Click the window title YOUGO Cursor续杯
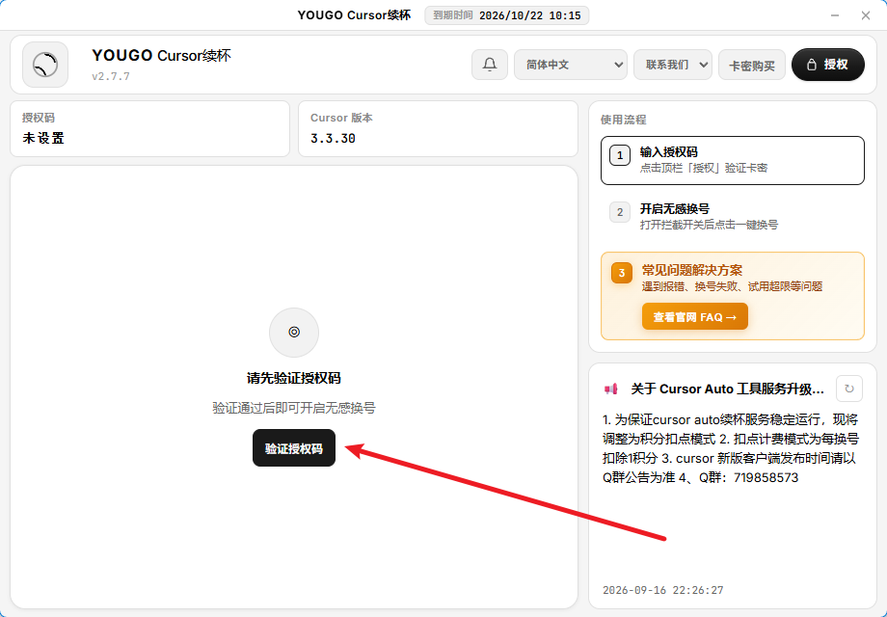The image size is (887, 617). point(354,15)
